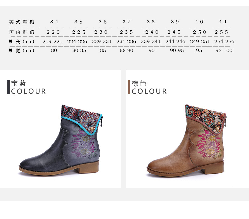This screenshot has height=219, width=249.
Task: Click the 脚长 (mm) row label
Action: tap(21, 42)
